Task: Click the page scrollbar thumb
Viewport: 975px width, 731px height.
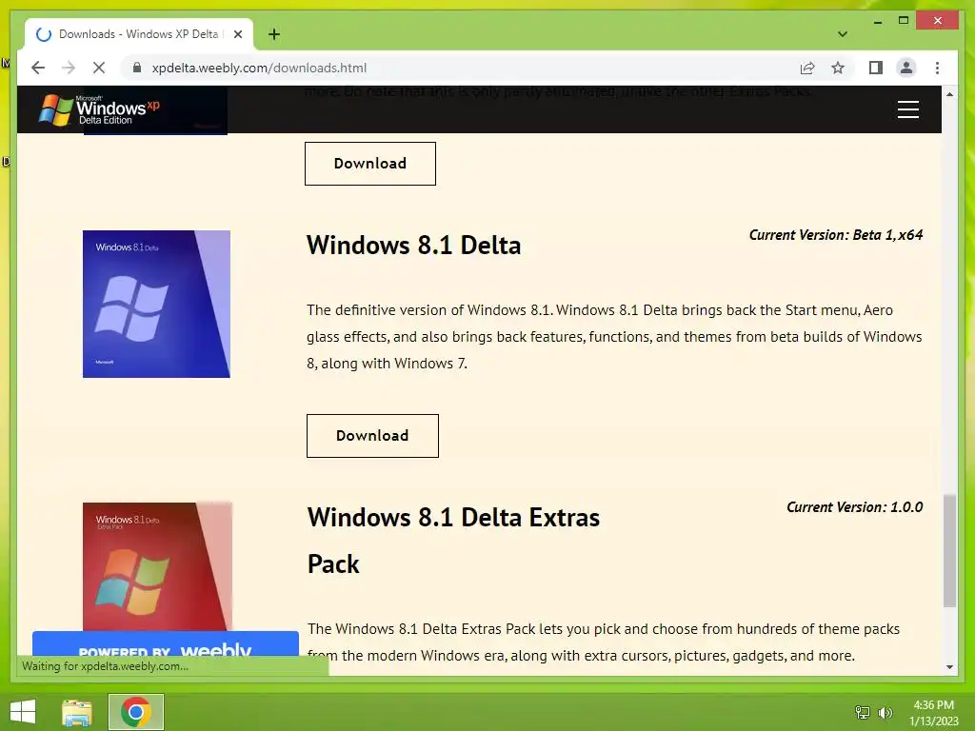Action: (x=949, y=551)
